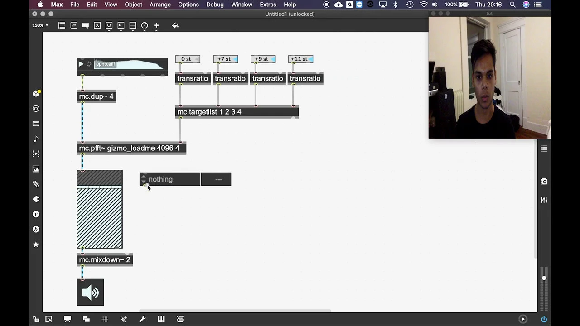Open the paperclip snippets browser
The width and height of the screenshot is (580, 326).
36,184
